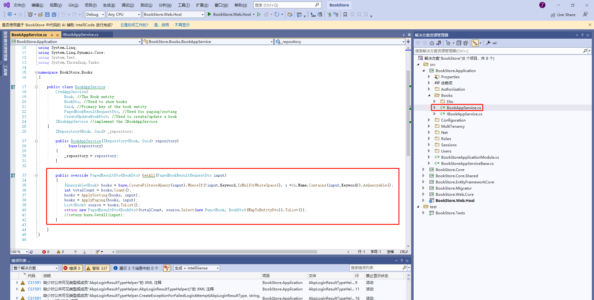
Task: Click the IntelliCode how-it-works link
Action: (134, 25)
